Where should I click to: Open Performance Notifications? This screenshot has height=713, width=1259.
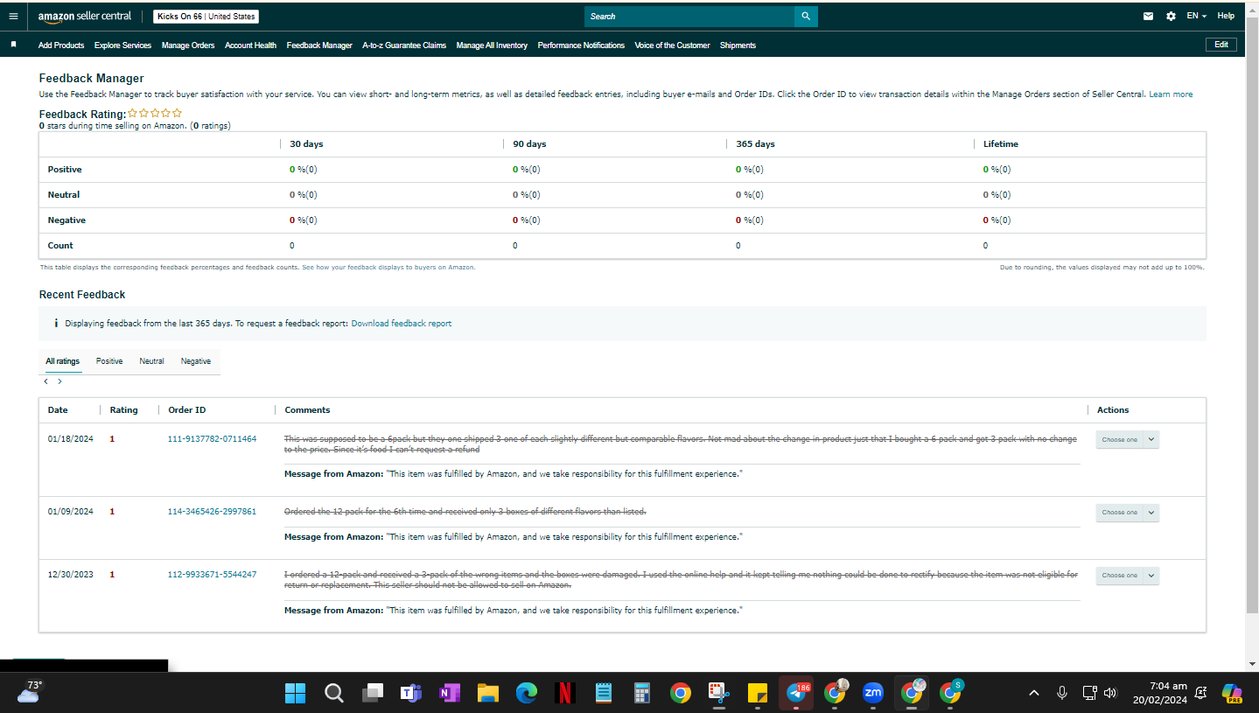point(581,45)
